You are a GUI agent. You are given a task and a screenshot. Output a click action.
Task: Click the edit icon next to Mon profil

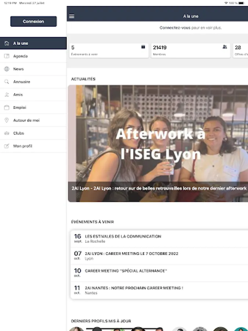click(7, 146)
